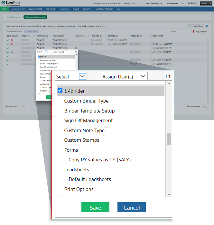Viewport: 214px width, 225px height.
Task: Click the enlarged permissions list scrollbar thumb
Action: point(169,139)
